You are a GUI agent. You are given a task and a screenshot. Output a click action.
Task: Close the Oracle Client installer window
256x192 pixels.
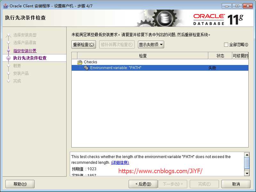(248, 6)
